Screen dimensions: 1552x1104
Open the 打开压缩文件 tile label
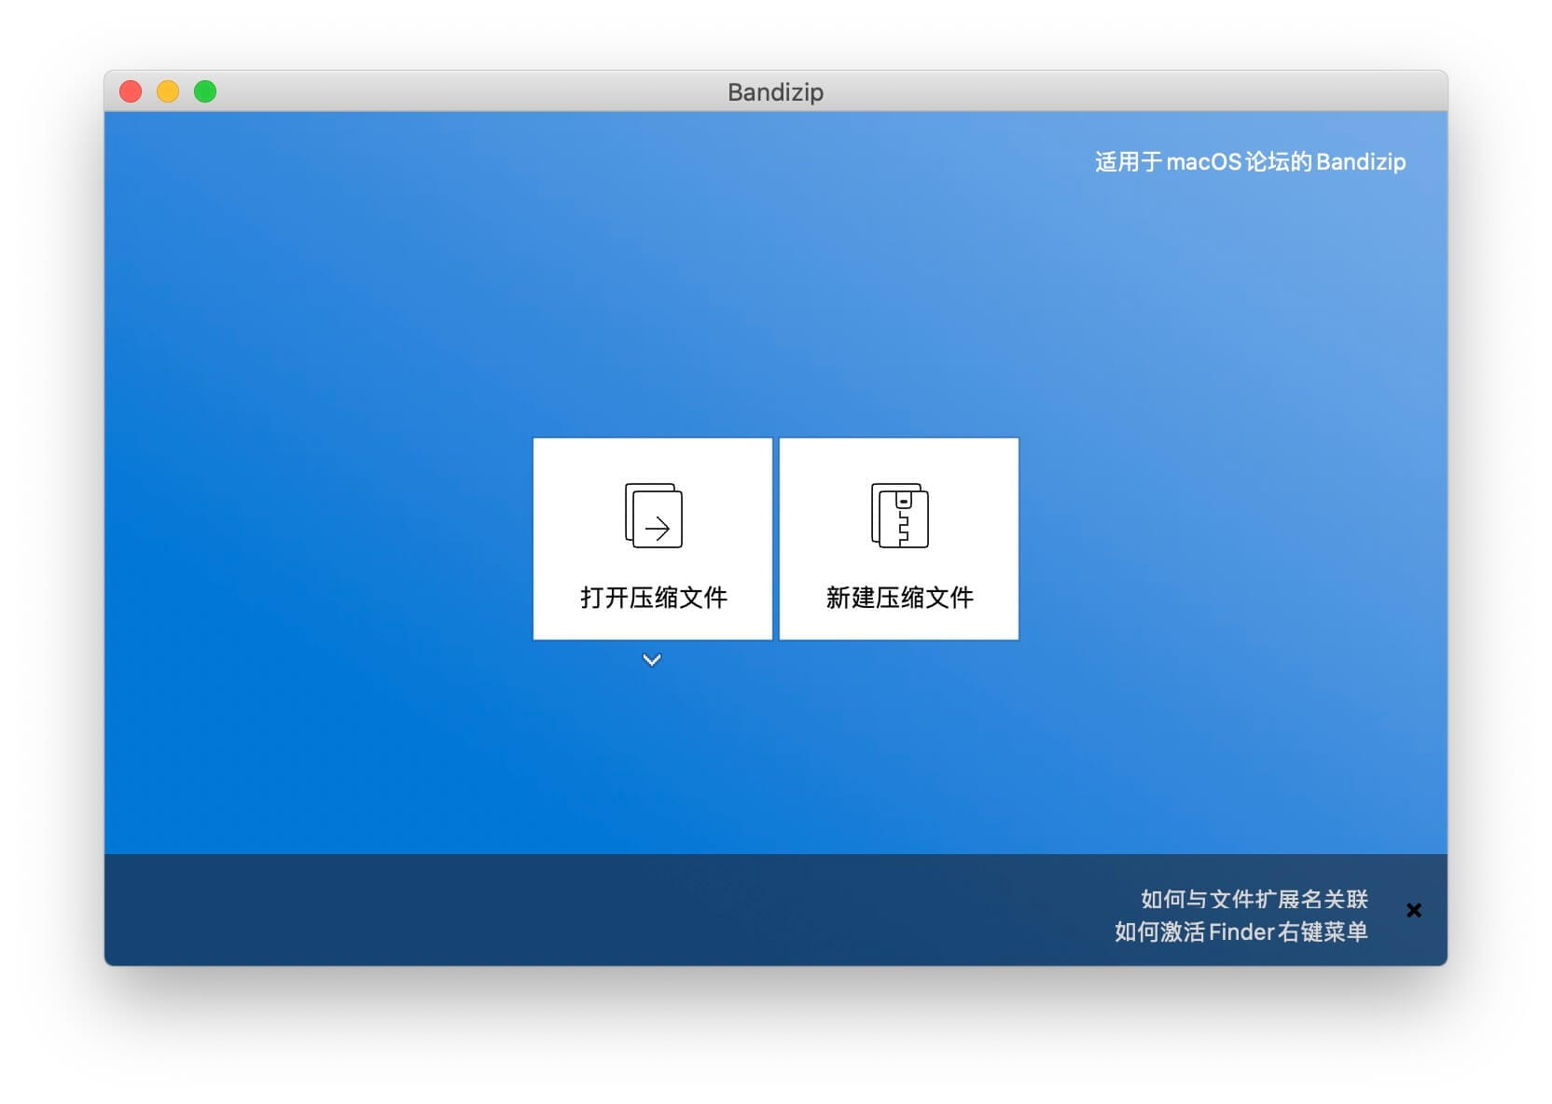653,598
